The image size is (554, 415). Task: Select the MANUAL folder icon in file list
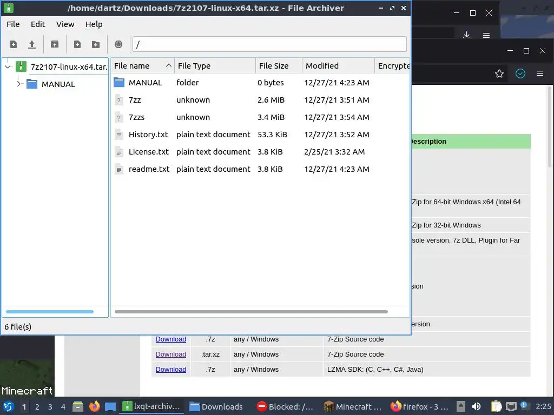click(119, 83)
